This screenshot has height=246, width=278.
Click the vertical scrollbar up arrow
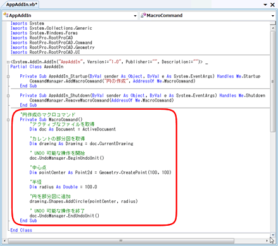273,28
